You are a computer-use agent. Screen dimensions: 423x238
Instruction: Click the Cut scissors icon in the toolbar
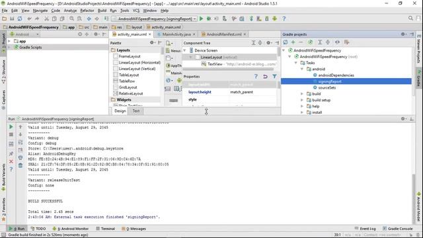[46, 19]
